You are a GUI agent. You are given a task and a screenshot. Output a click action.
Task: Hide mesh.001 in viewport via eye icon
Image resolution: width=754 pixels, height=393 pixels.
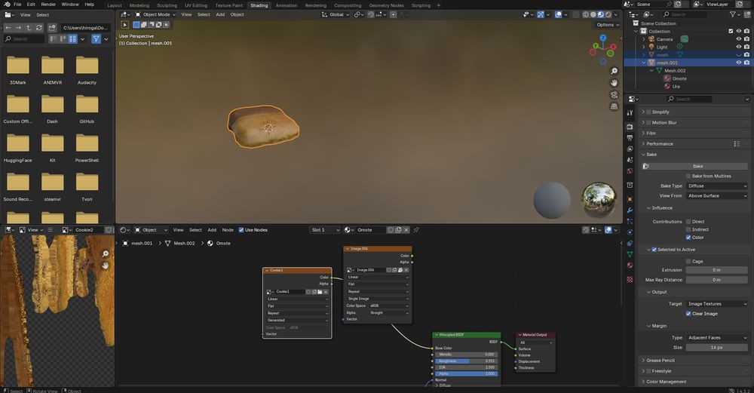[739, 63]
